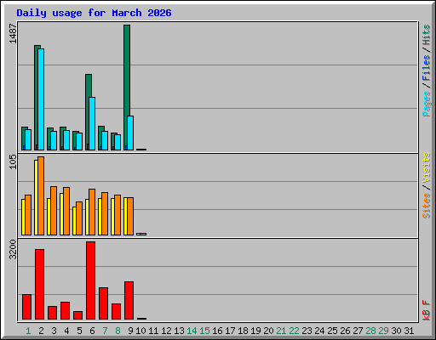Click the red KB bar for day 7
This screenshot has height=340, width=436.
coord(103,303)
